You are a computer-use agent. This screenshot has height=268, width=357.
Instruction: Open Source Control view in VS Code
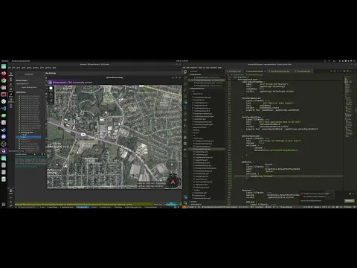coord(185,84)
